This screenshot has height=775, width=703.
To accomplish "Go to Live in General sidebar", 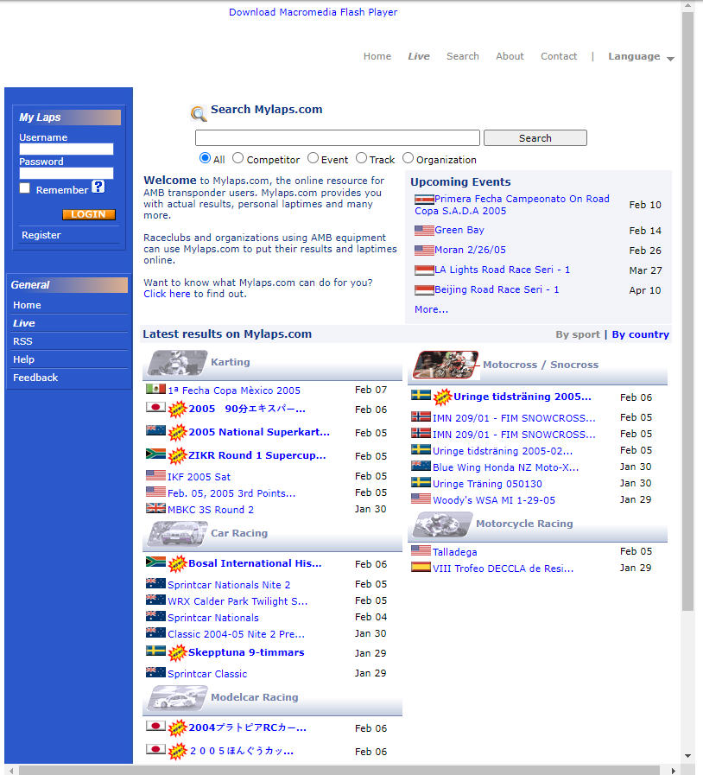I will [x=24, y=323].
